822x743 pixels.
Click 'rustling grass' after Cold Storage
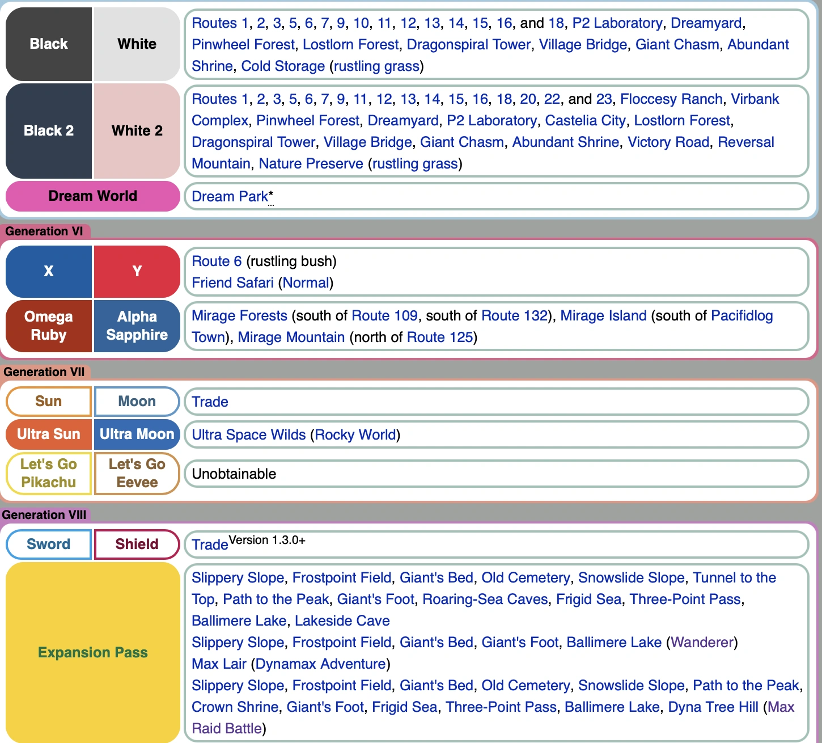(x=376, y=66)
